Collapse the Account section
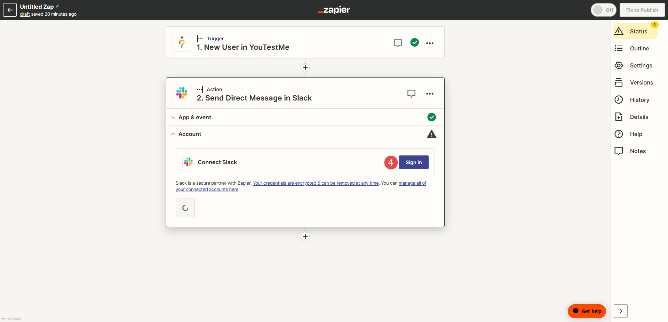 point(305,134)
